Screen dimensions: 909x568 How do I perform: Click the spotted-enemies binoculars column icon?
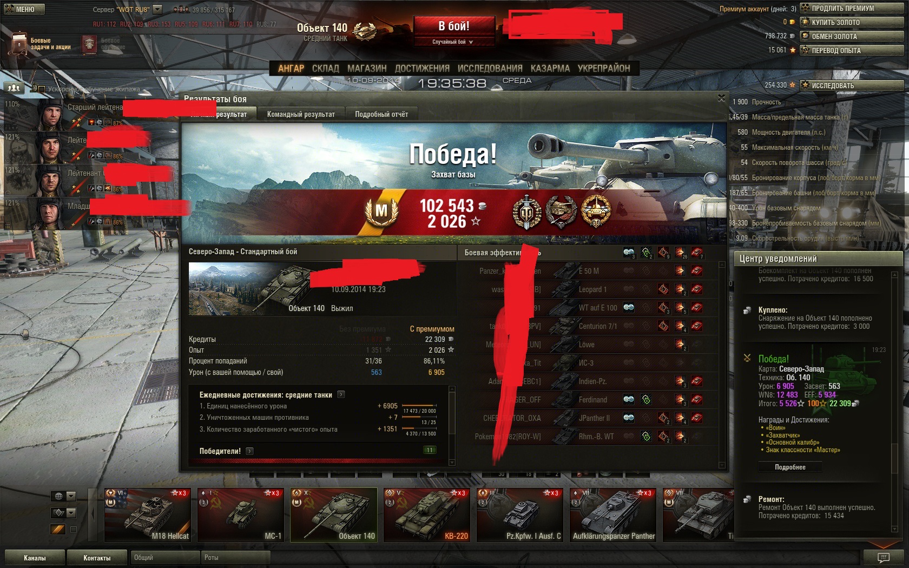[x=629, y=252]
